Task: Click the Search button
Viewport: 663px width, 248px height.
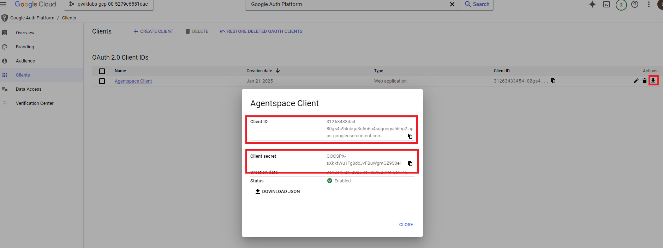Action: coord(477,4)
